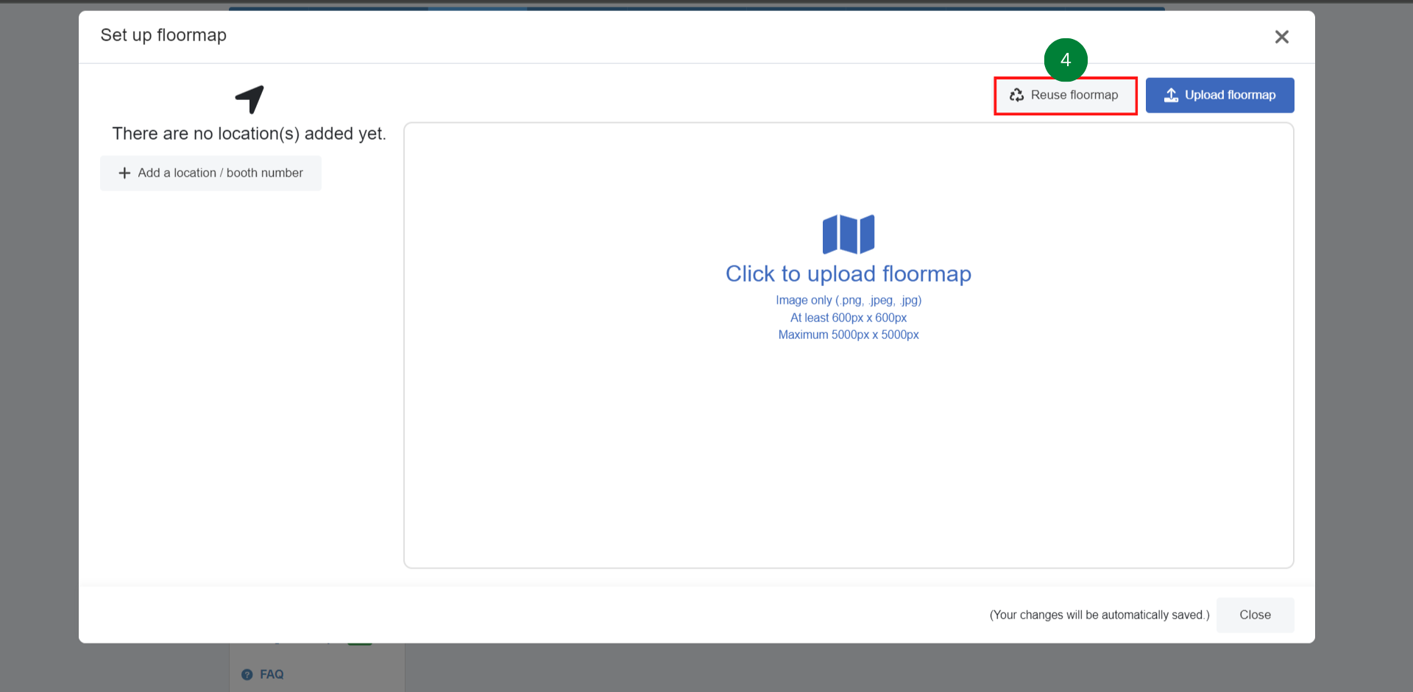This screenshot has width=1413, height=692.
Task: Click 'Your changes will be automatically saved' note
Action: (1099, 615)
